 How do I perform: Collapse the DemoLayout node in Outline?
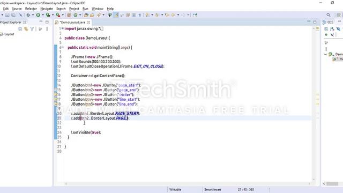pyautogui.click(x=325, y=54)
